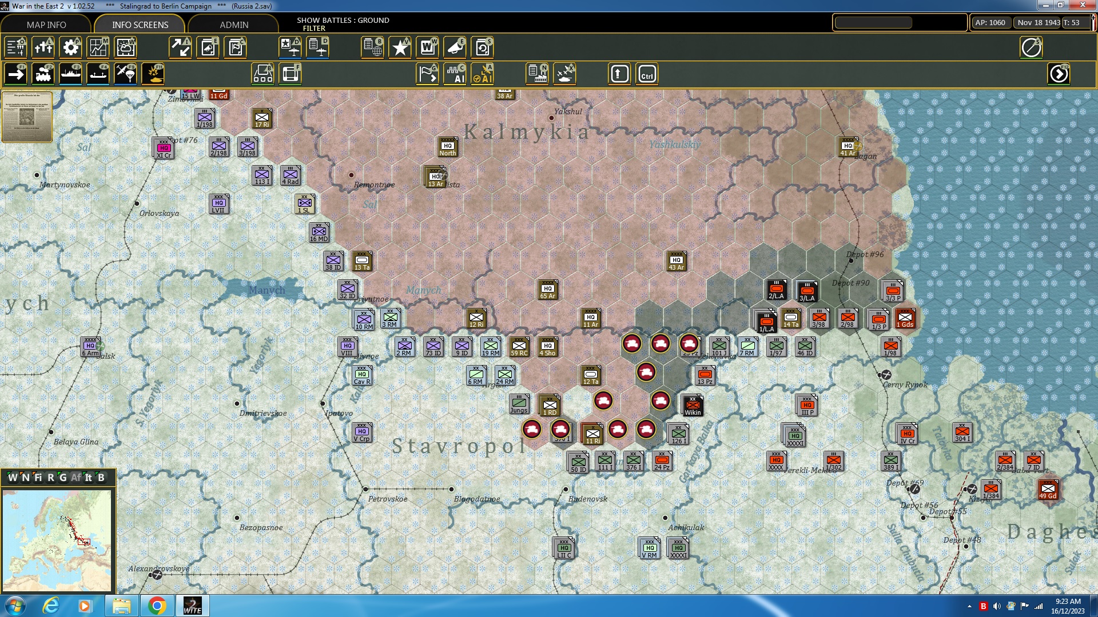Switch to the MAP INFO tab
Screen dimensions: 1098x617
[x=46, y=25]
